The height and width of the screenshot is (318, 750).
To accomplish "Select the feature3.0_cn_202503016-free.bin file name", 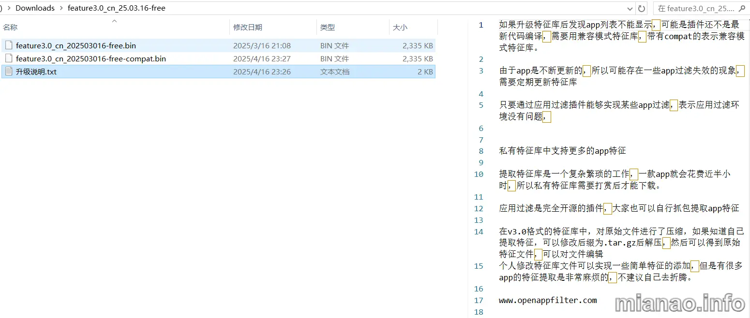I will [76, 46].
